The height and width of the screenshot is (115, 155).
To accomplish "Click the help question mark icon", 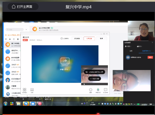I will coord(62,38).
